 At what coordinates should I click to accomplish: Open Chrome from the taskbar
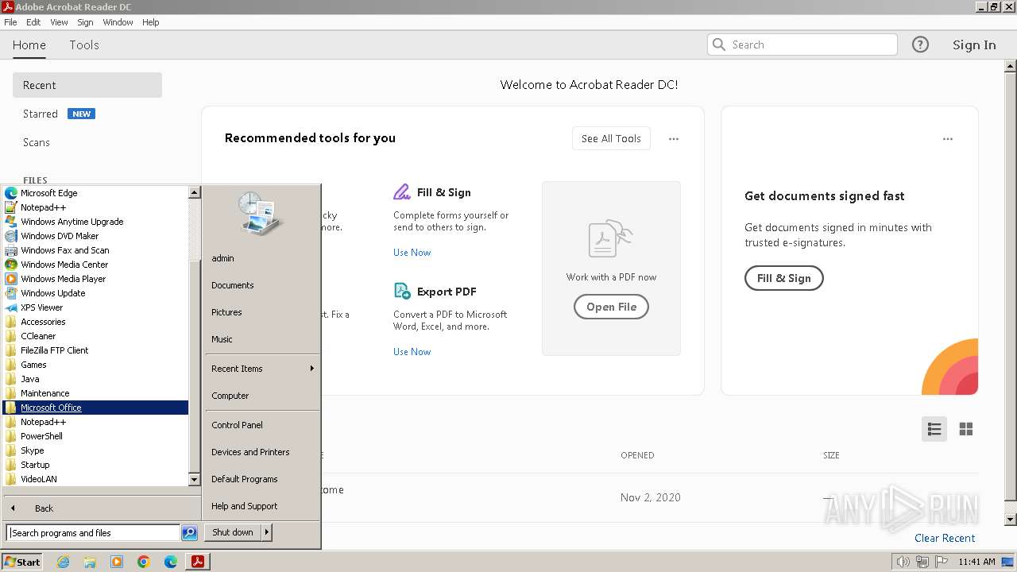coord(144,562)
